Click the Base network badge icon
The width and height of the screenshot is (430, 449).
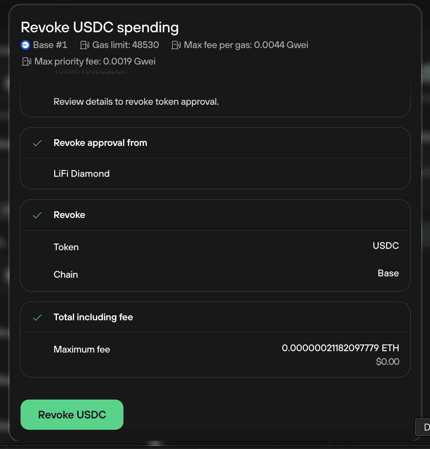(25, 45)
